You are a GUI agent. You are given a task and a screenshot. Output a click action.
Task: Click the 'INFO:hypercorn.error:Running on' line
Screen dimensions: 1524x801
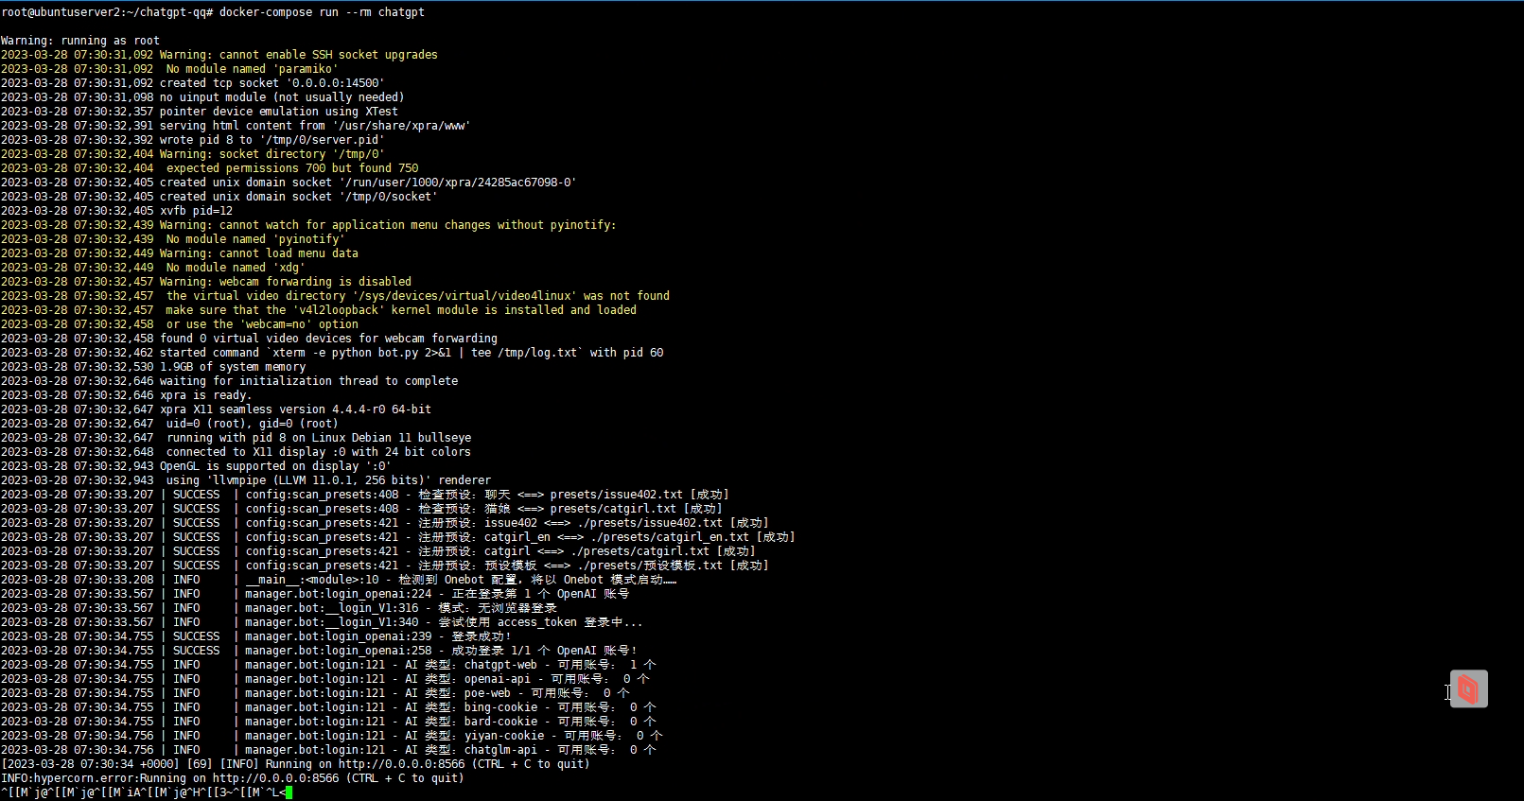(233, 778)
